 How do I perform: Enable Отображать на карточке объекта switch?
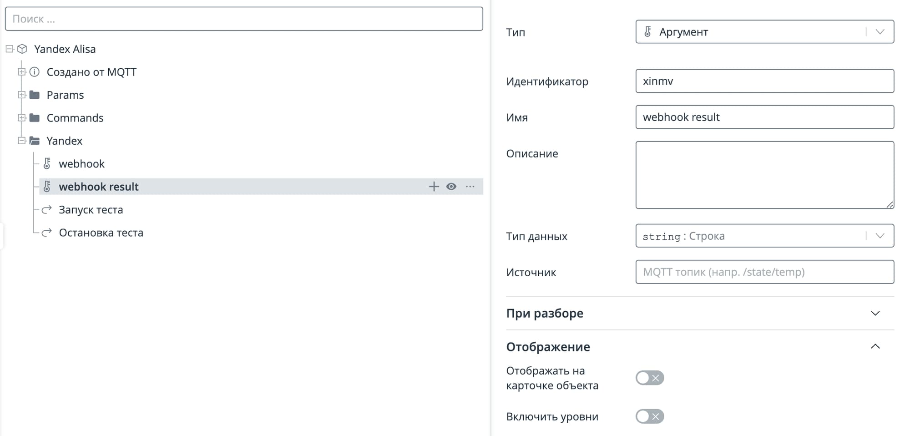pyautogui.click(x=649, y=378)
